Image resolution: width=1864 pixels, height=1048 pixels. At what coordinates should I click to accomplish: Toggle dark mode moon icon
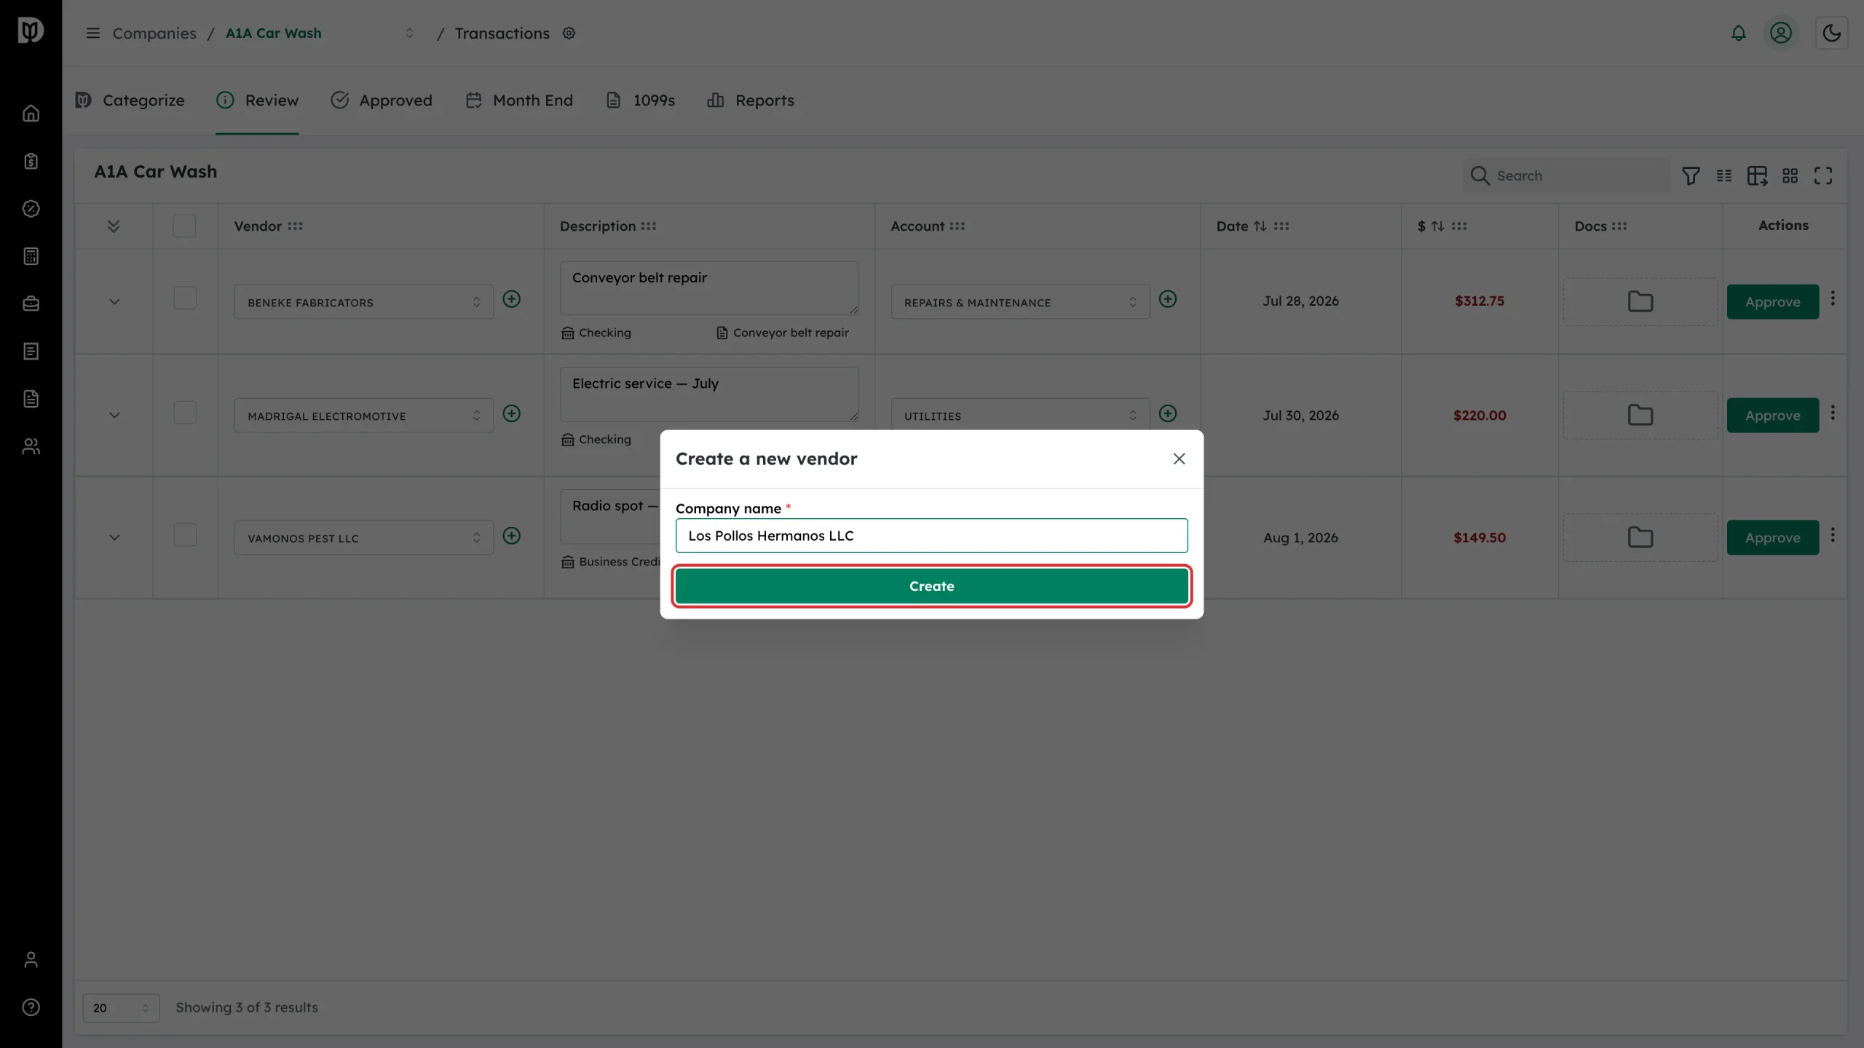point(1831,33)
